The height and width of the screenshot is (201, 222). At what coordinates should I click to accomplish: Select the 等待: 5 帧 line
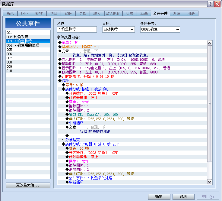(x=132, y=85)
